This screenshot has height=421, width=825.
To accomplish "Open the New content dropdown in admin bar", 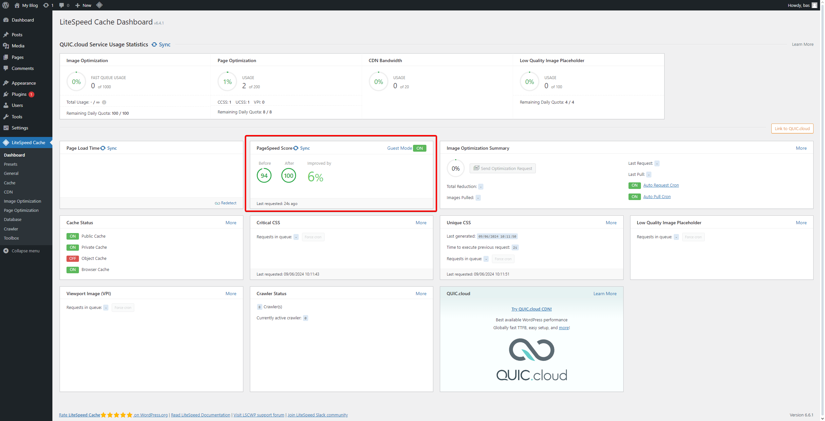I will click(83, 5).
